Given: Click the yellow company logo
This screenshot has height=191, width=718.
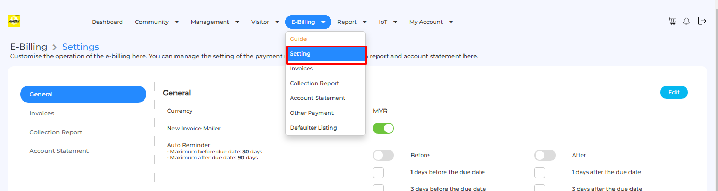Looking at the screenshot, I should (x=14, y=21).
